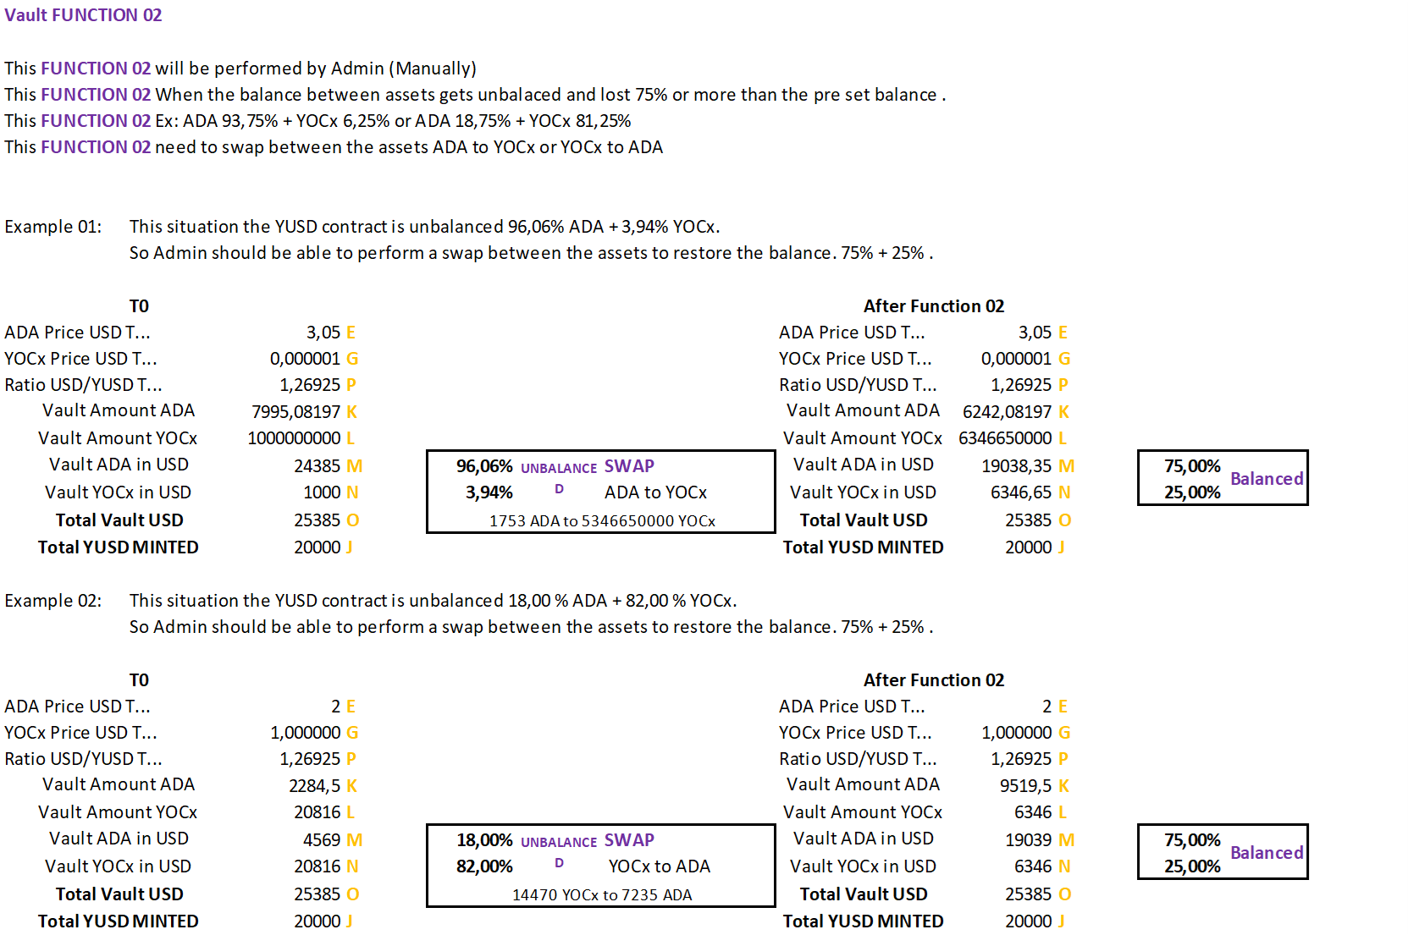Click the 3,94% percentage cell
The height and width of the screenshot is (935, 1408).
pyautogui.click(x=489, y=492)
